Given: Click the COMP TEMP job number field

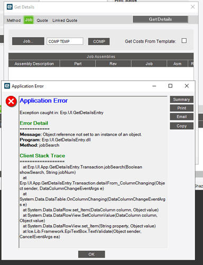Looking at the screenshot, I should click(x=65, y=41).
